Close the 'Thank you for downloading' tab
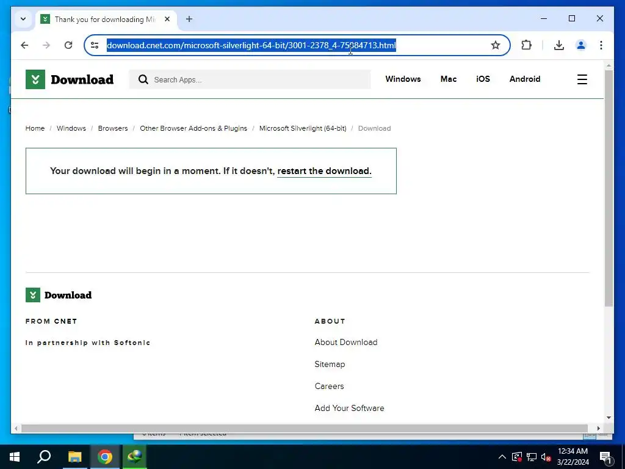 167,19
